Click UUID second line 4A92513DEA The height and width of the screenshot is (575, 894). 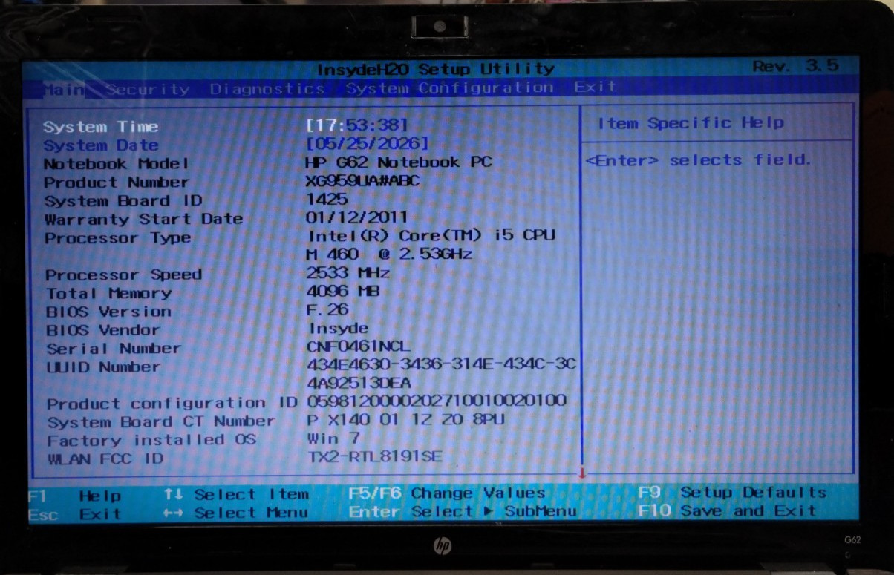click(359, 384)
